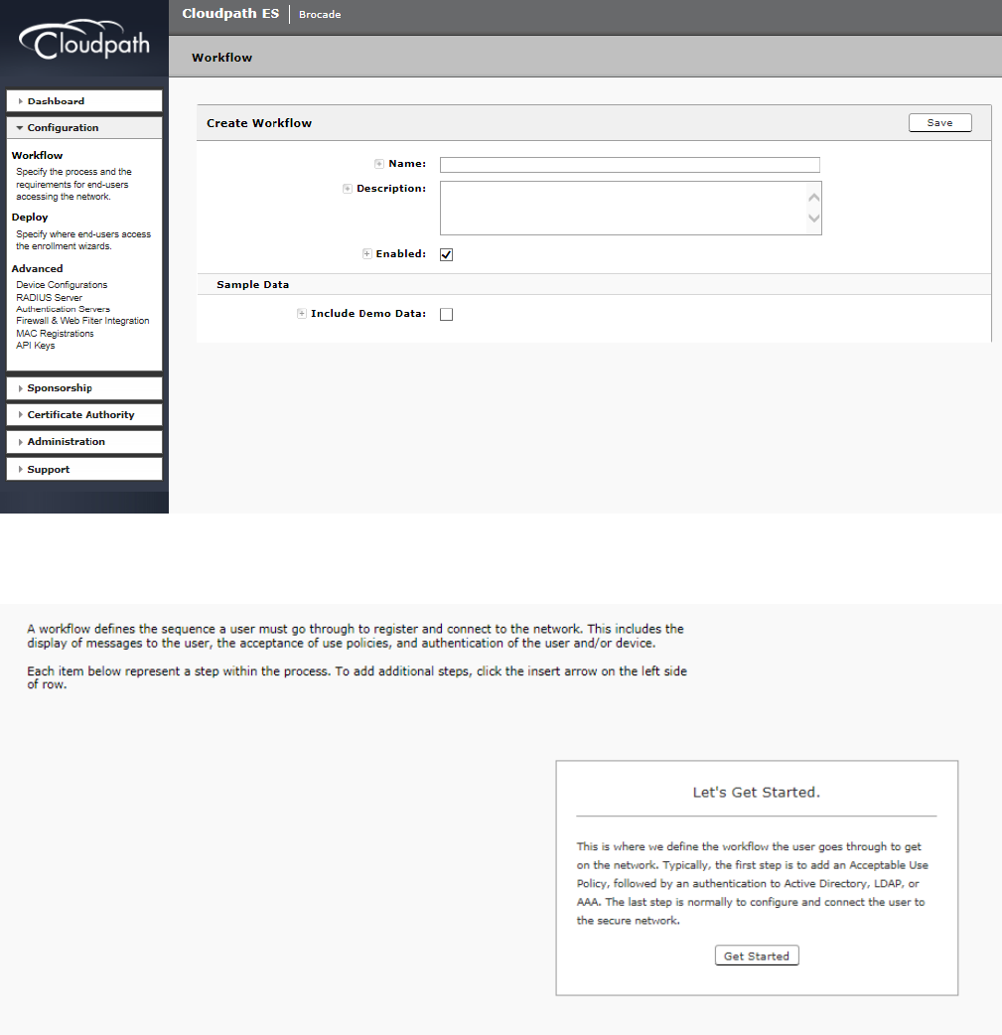The height and width of the screenshot is (1035, 1002).
Task: Open RADIUS Server link
Action: pyautogui.click(x=49, y=298)
